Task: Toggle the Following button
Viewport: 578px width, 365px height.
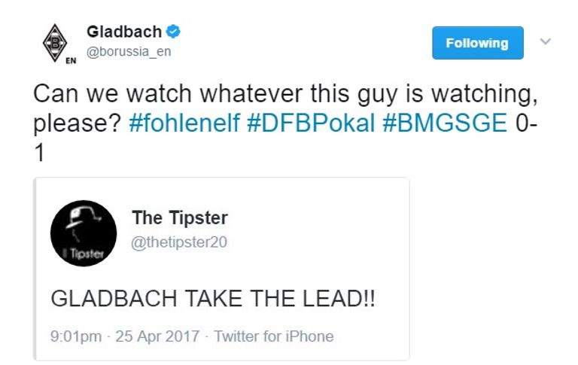Action: pyautogui.click(x=476, y=44)
